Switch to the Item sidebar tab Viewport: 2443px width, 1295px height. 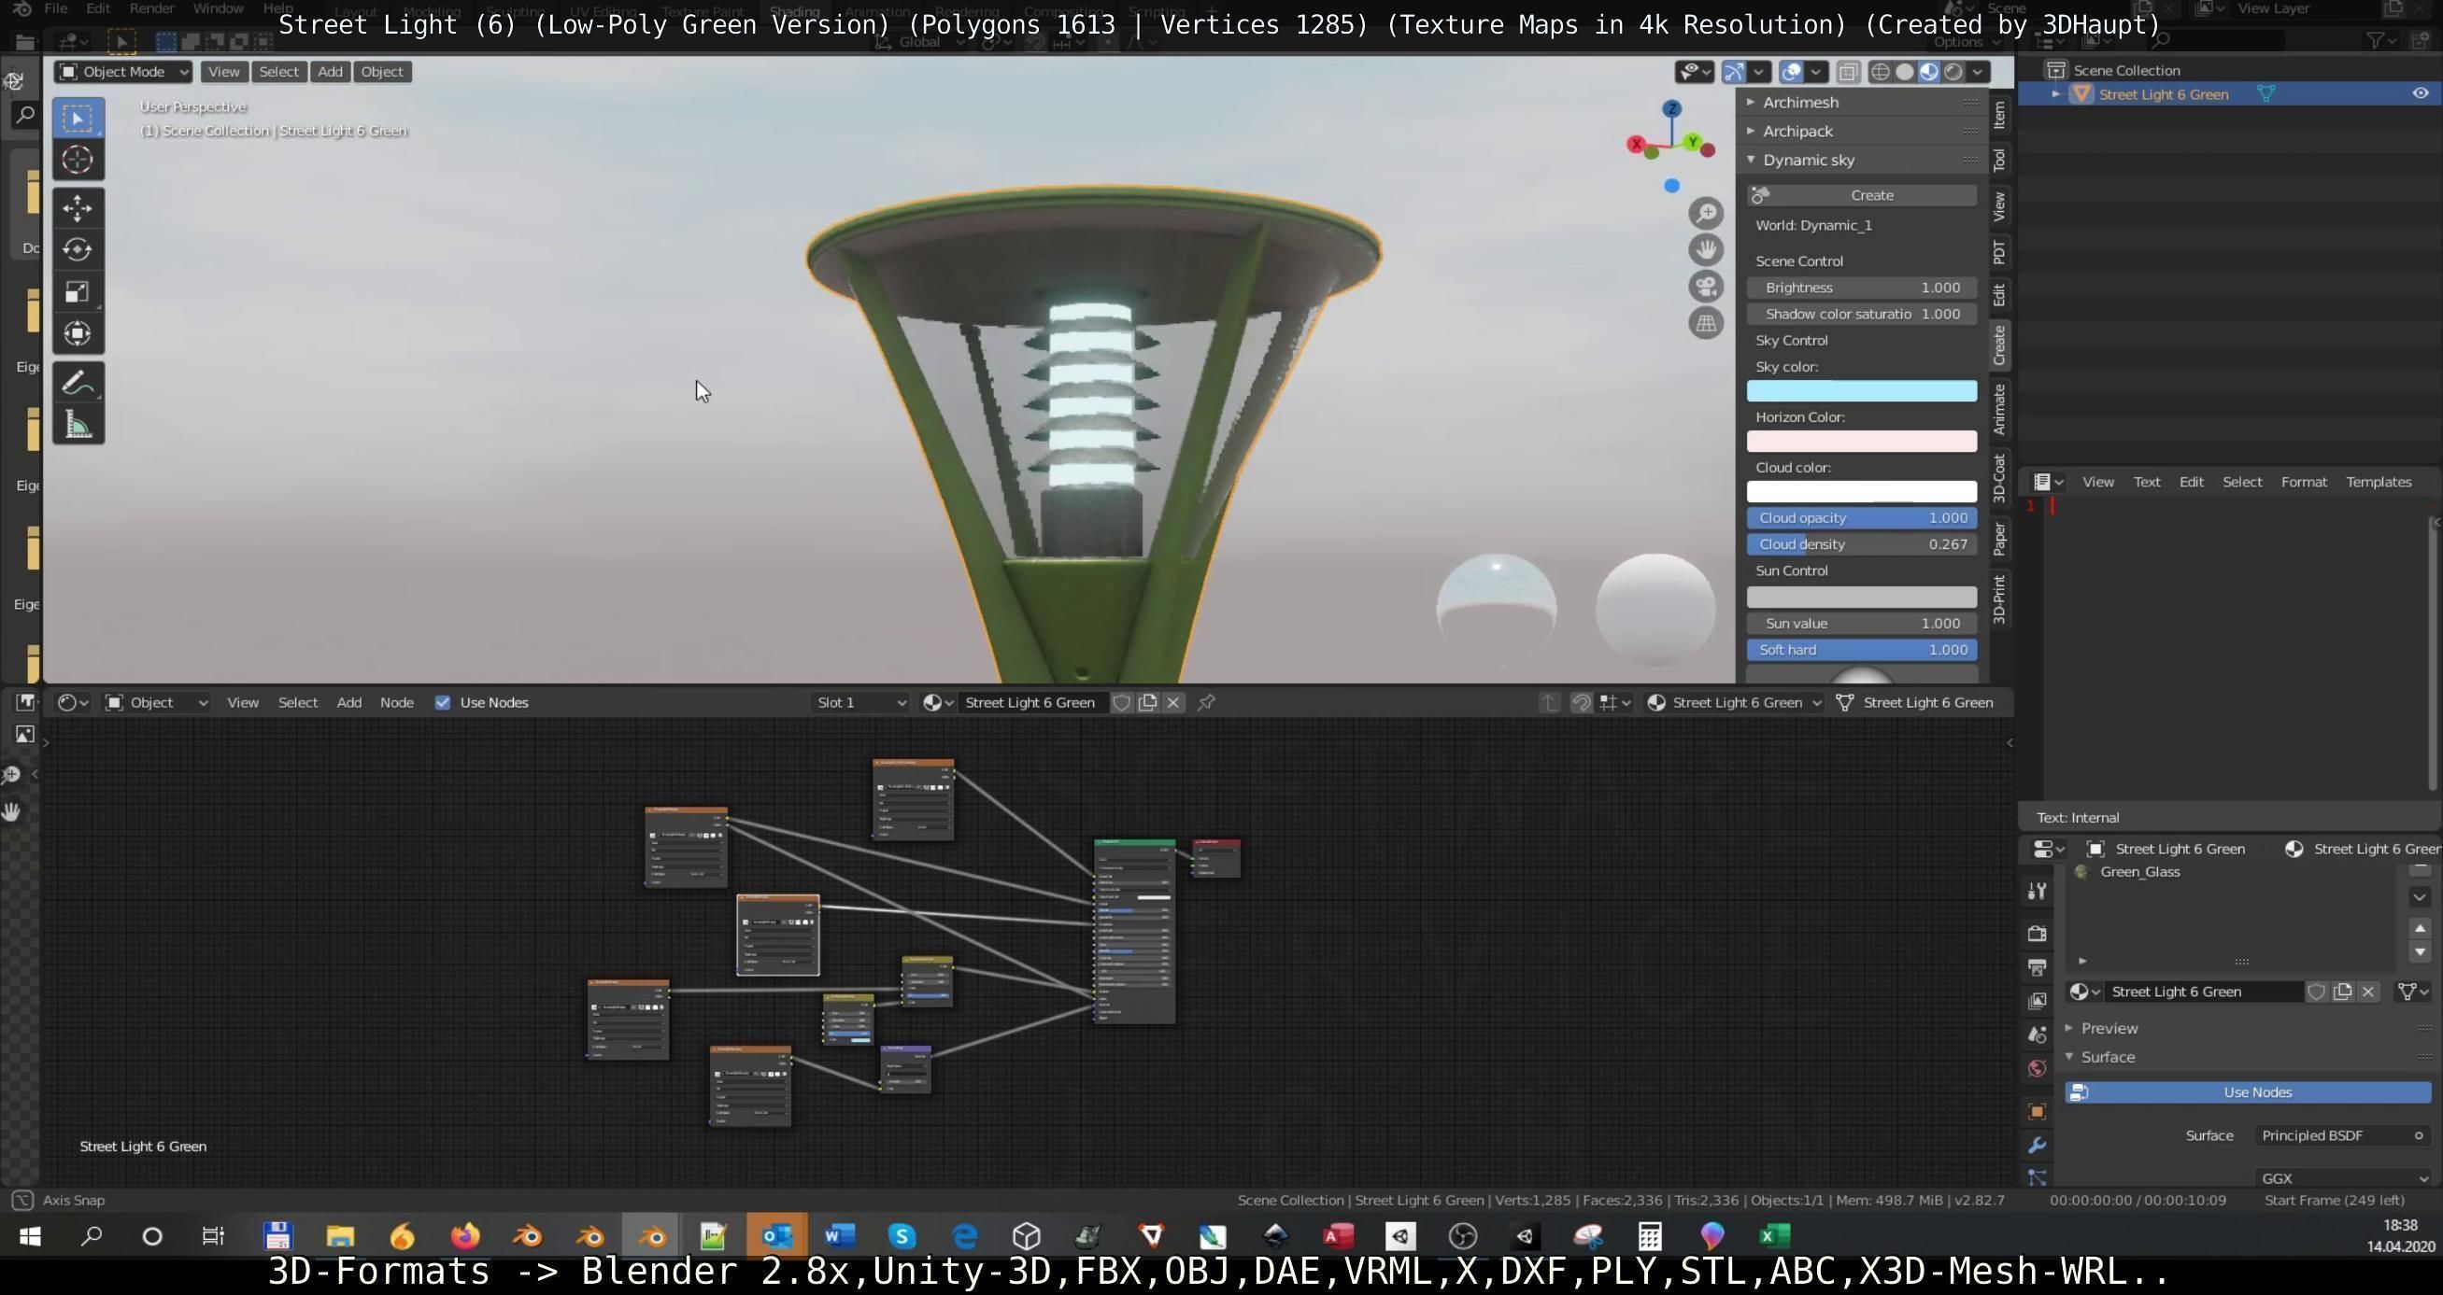click(1998, 115)
